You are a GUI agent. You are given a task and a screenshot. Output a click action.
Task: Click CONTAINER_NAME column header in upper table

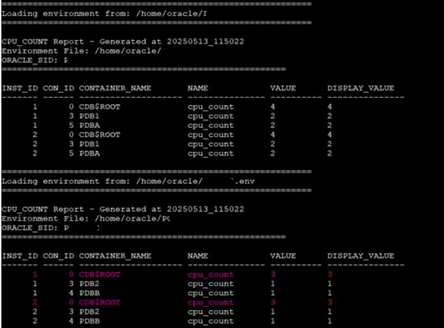[x=115, y=88]
